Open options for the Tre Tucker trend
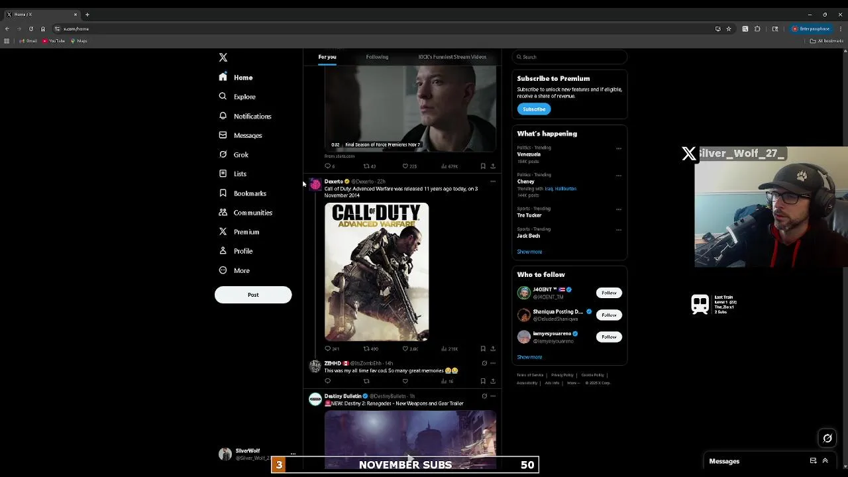This screenshot has height=477, width=848. (x=619, y=209)
